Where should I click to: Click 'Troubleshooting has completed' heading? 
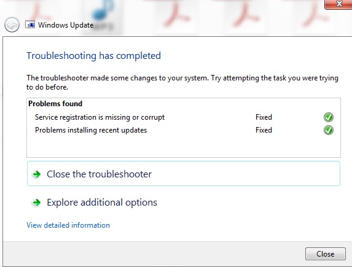coord(93,56)
